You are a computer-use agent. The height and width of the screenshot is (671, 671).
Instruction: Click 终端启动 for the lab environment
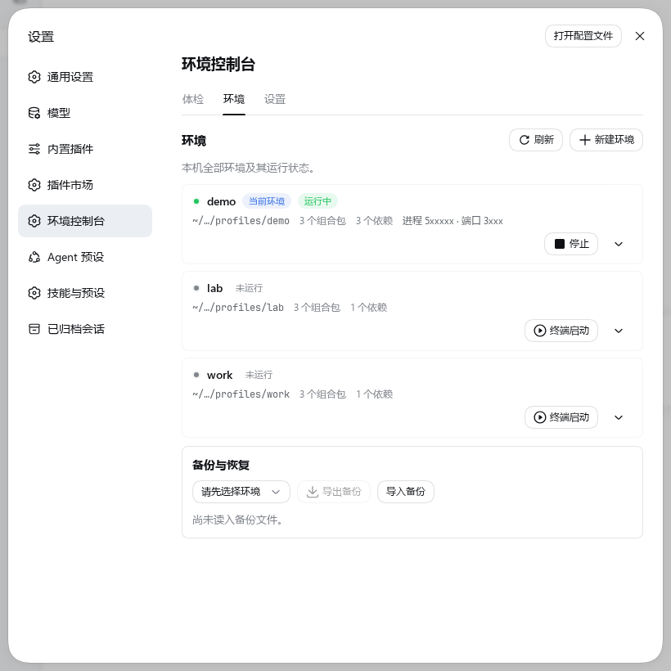pos(561,331)
